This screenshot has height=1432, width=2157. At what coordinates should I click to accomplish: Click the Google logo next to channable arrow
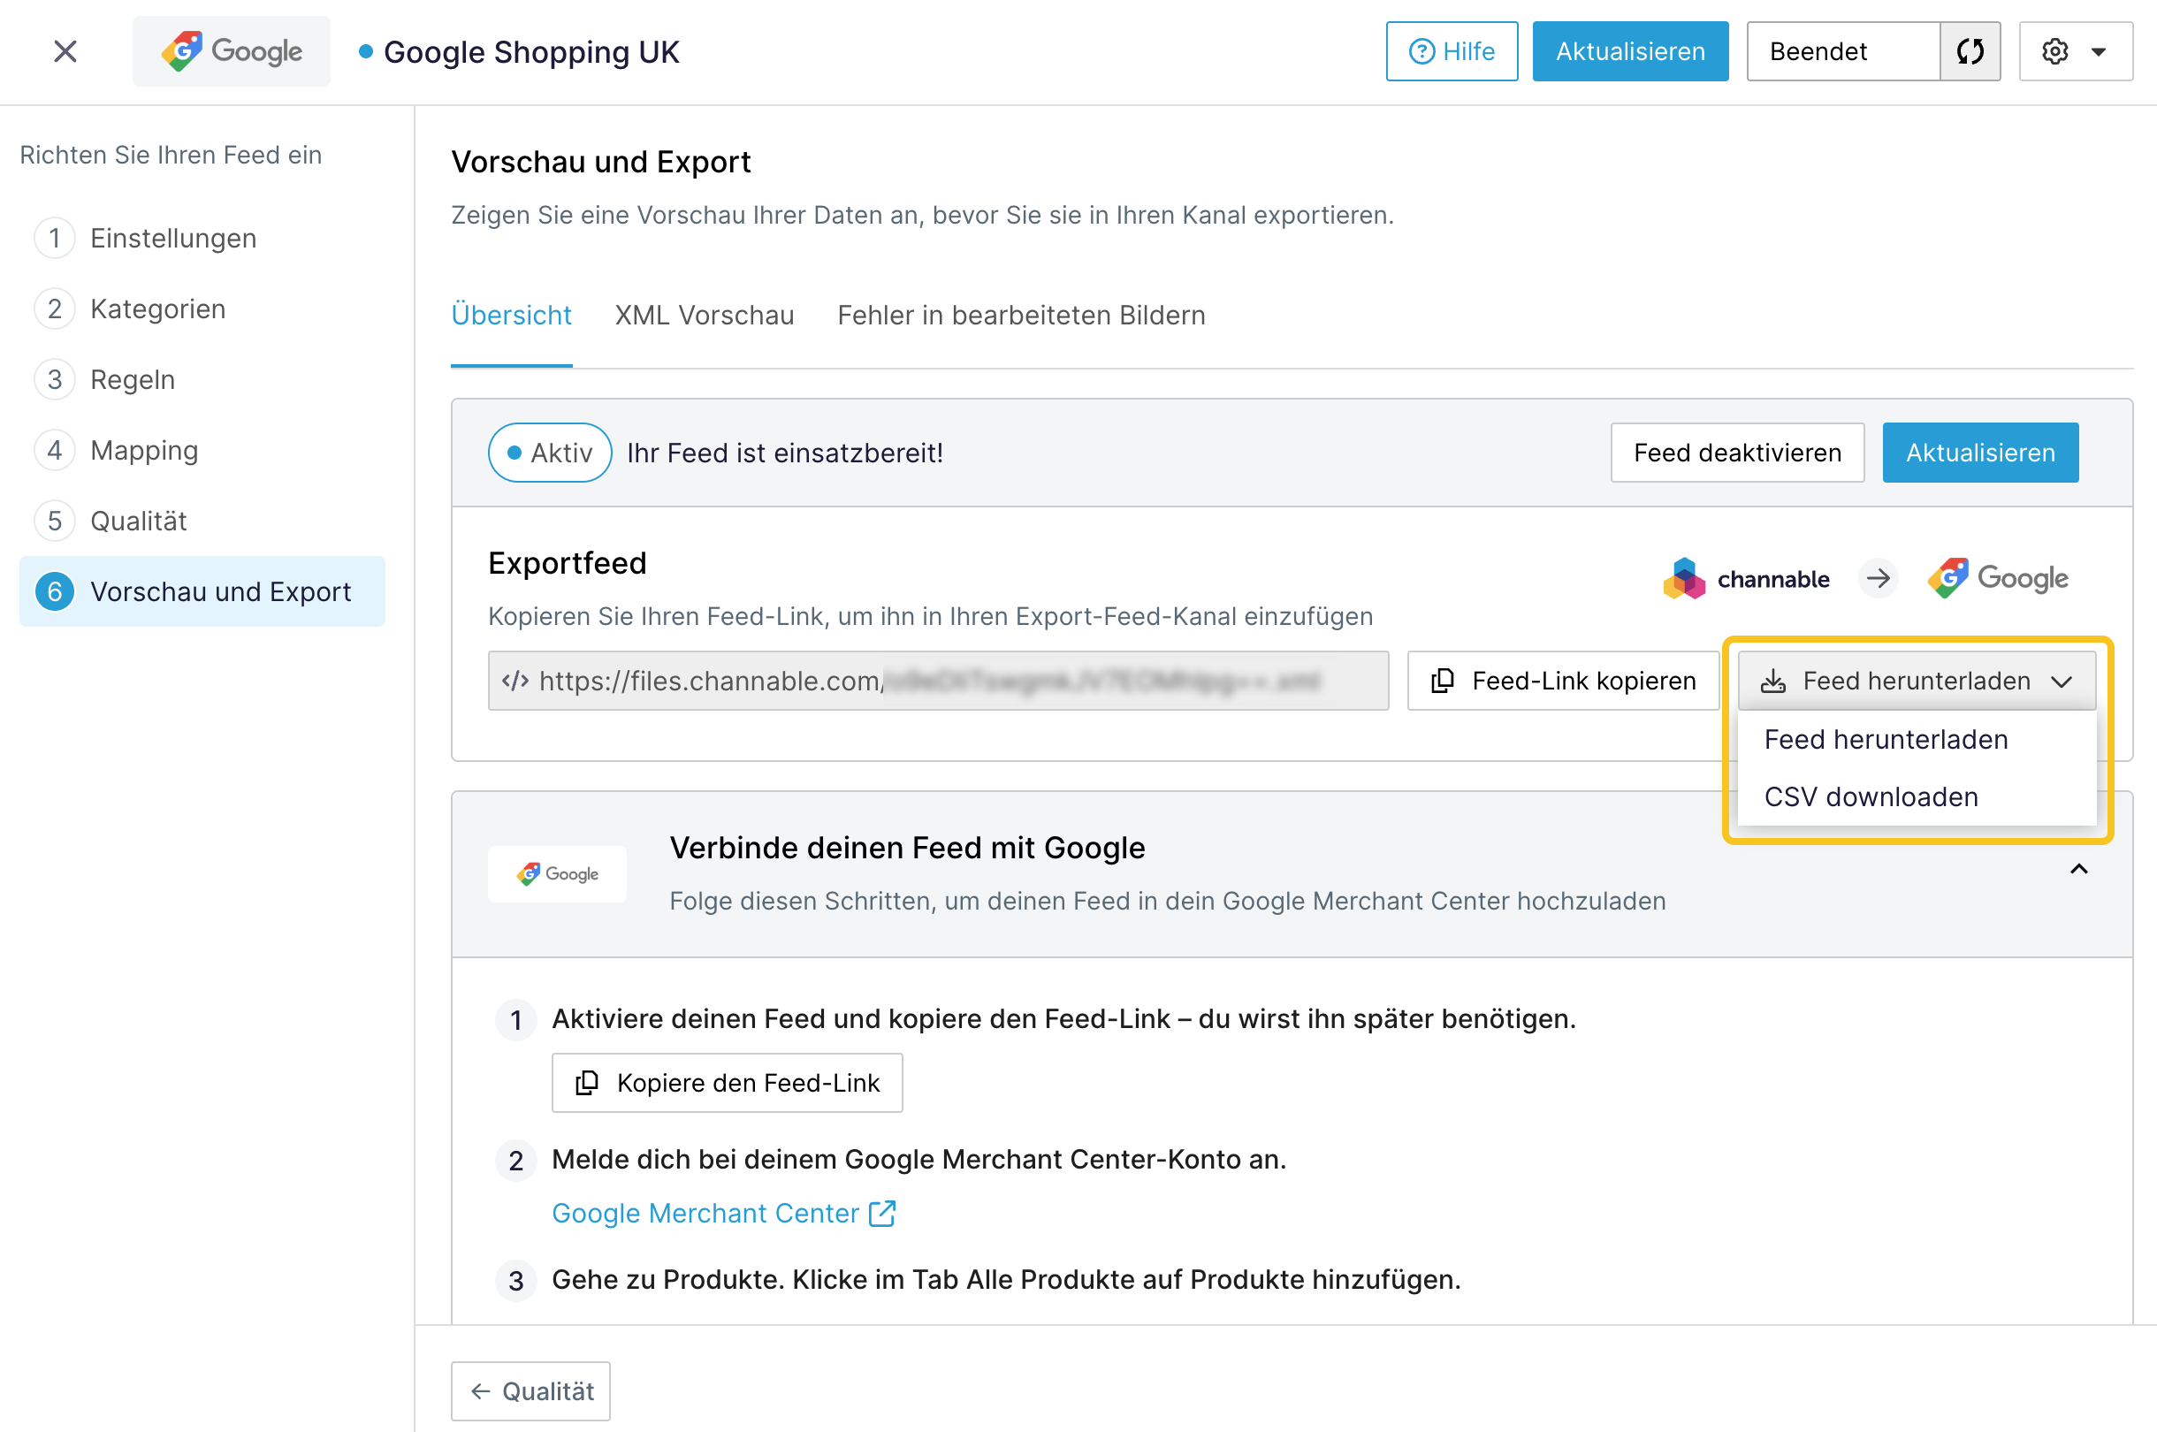click(x=1997, y=578)
